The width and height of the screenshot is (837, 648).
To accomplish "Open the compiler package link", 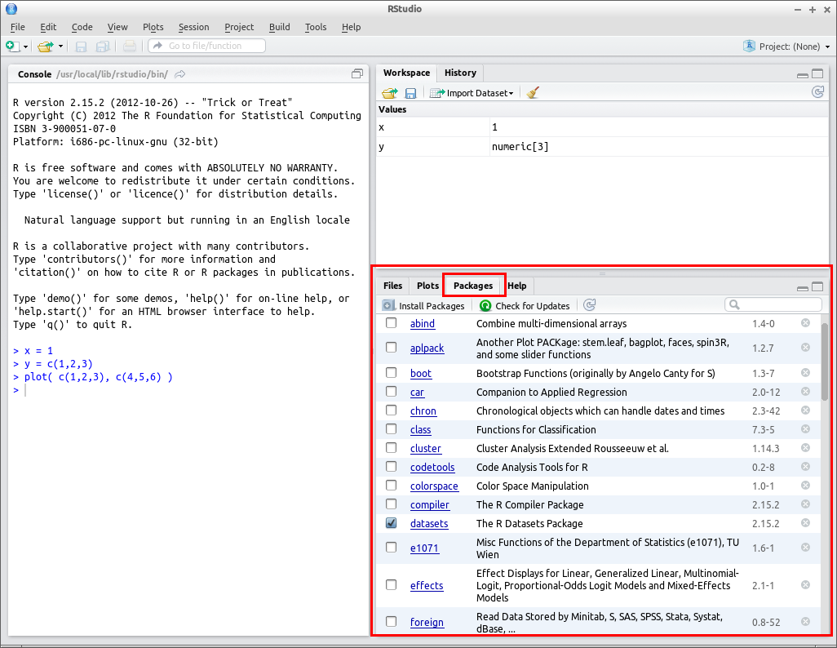I will coord(430,504).
